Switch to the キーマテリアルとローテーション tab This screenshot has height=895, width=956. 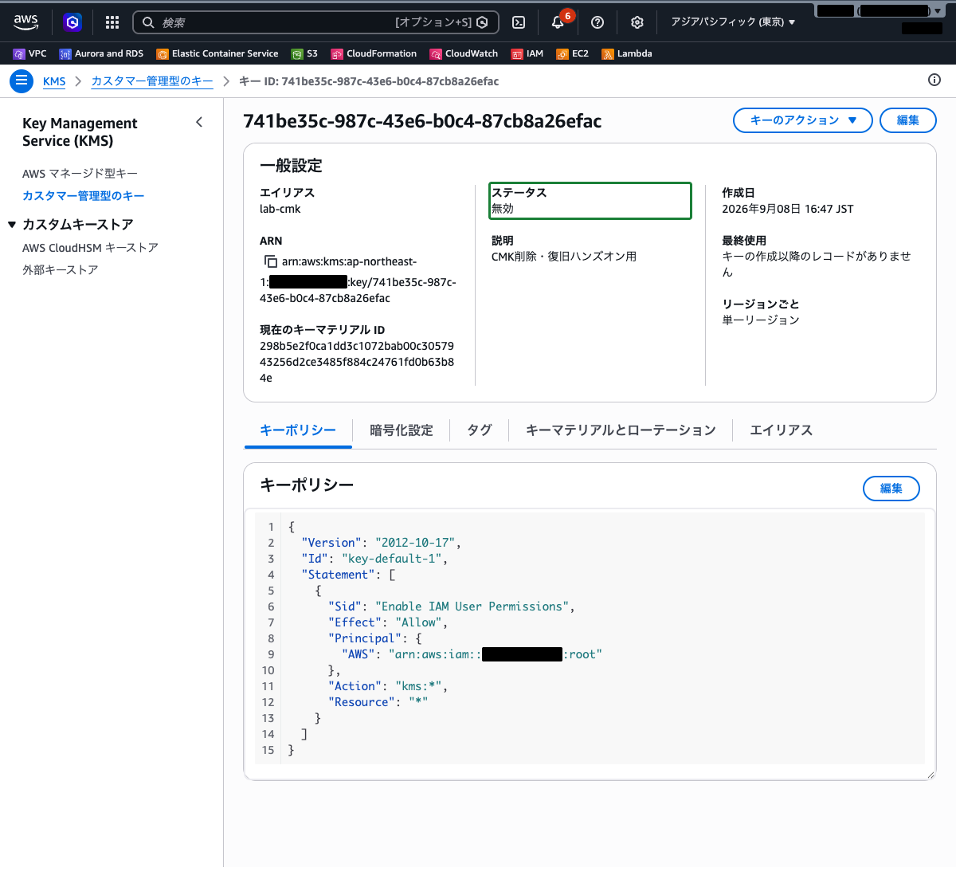coord(621,430)
